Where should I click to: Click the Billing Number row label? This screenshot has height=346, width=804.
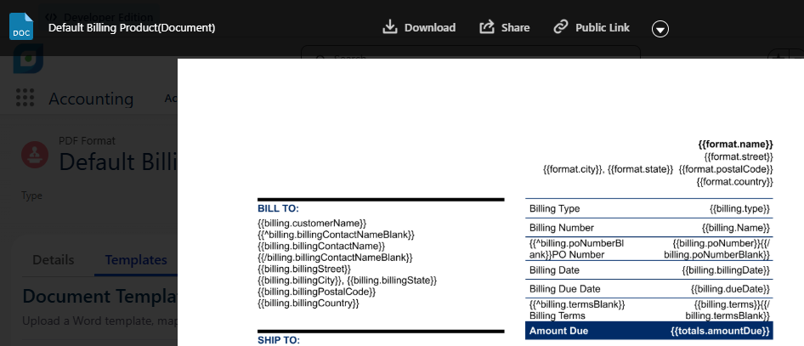[x=562, y=228]
